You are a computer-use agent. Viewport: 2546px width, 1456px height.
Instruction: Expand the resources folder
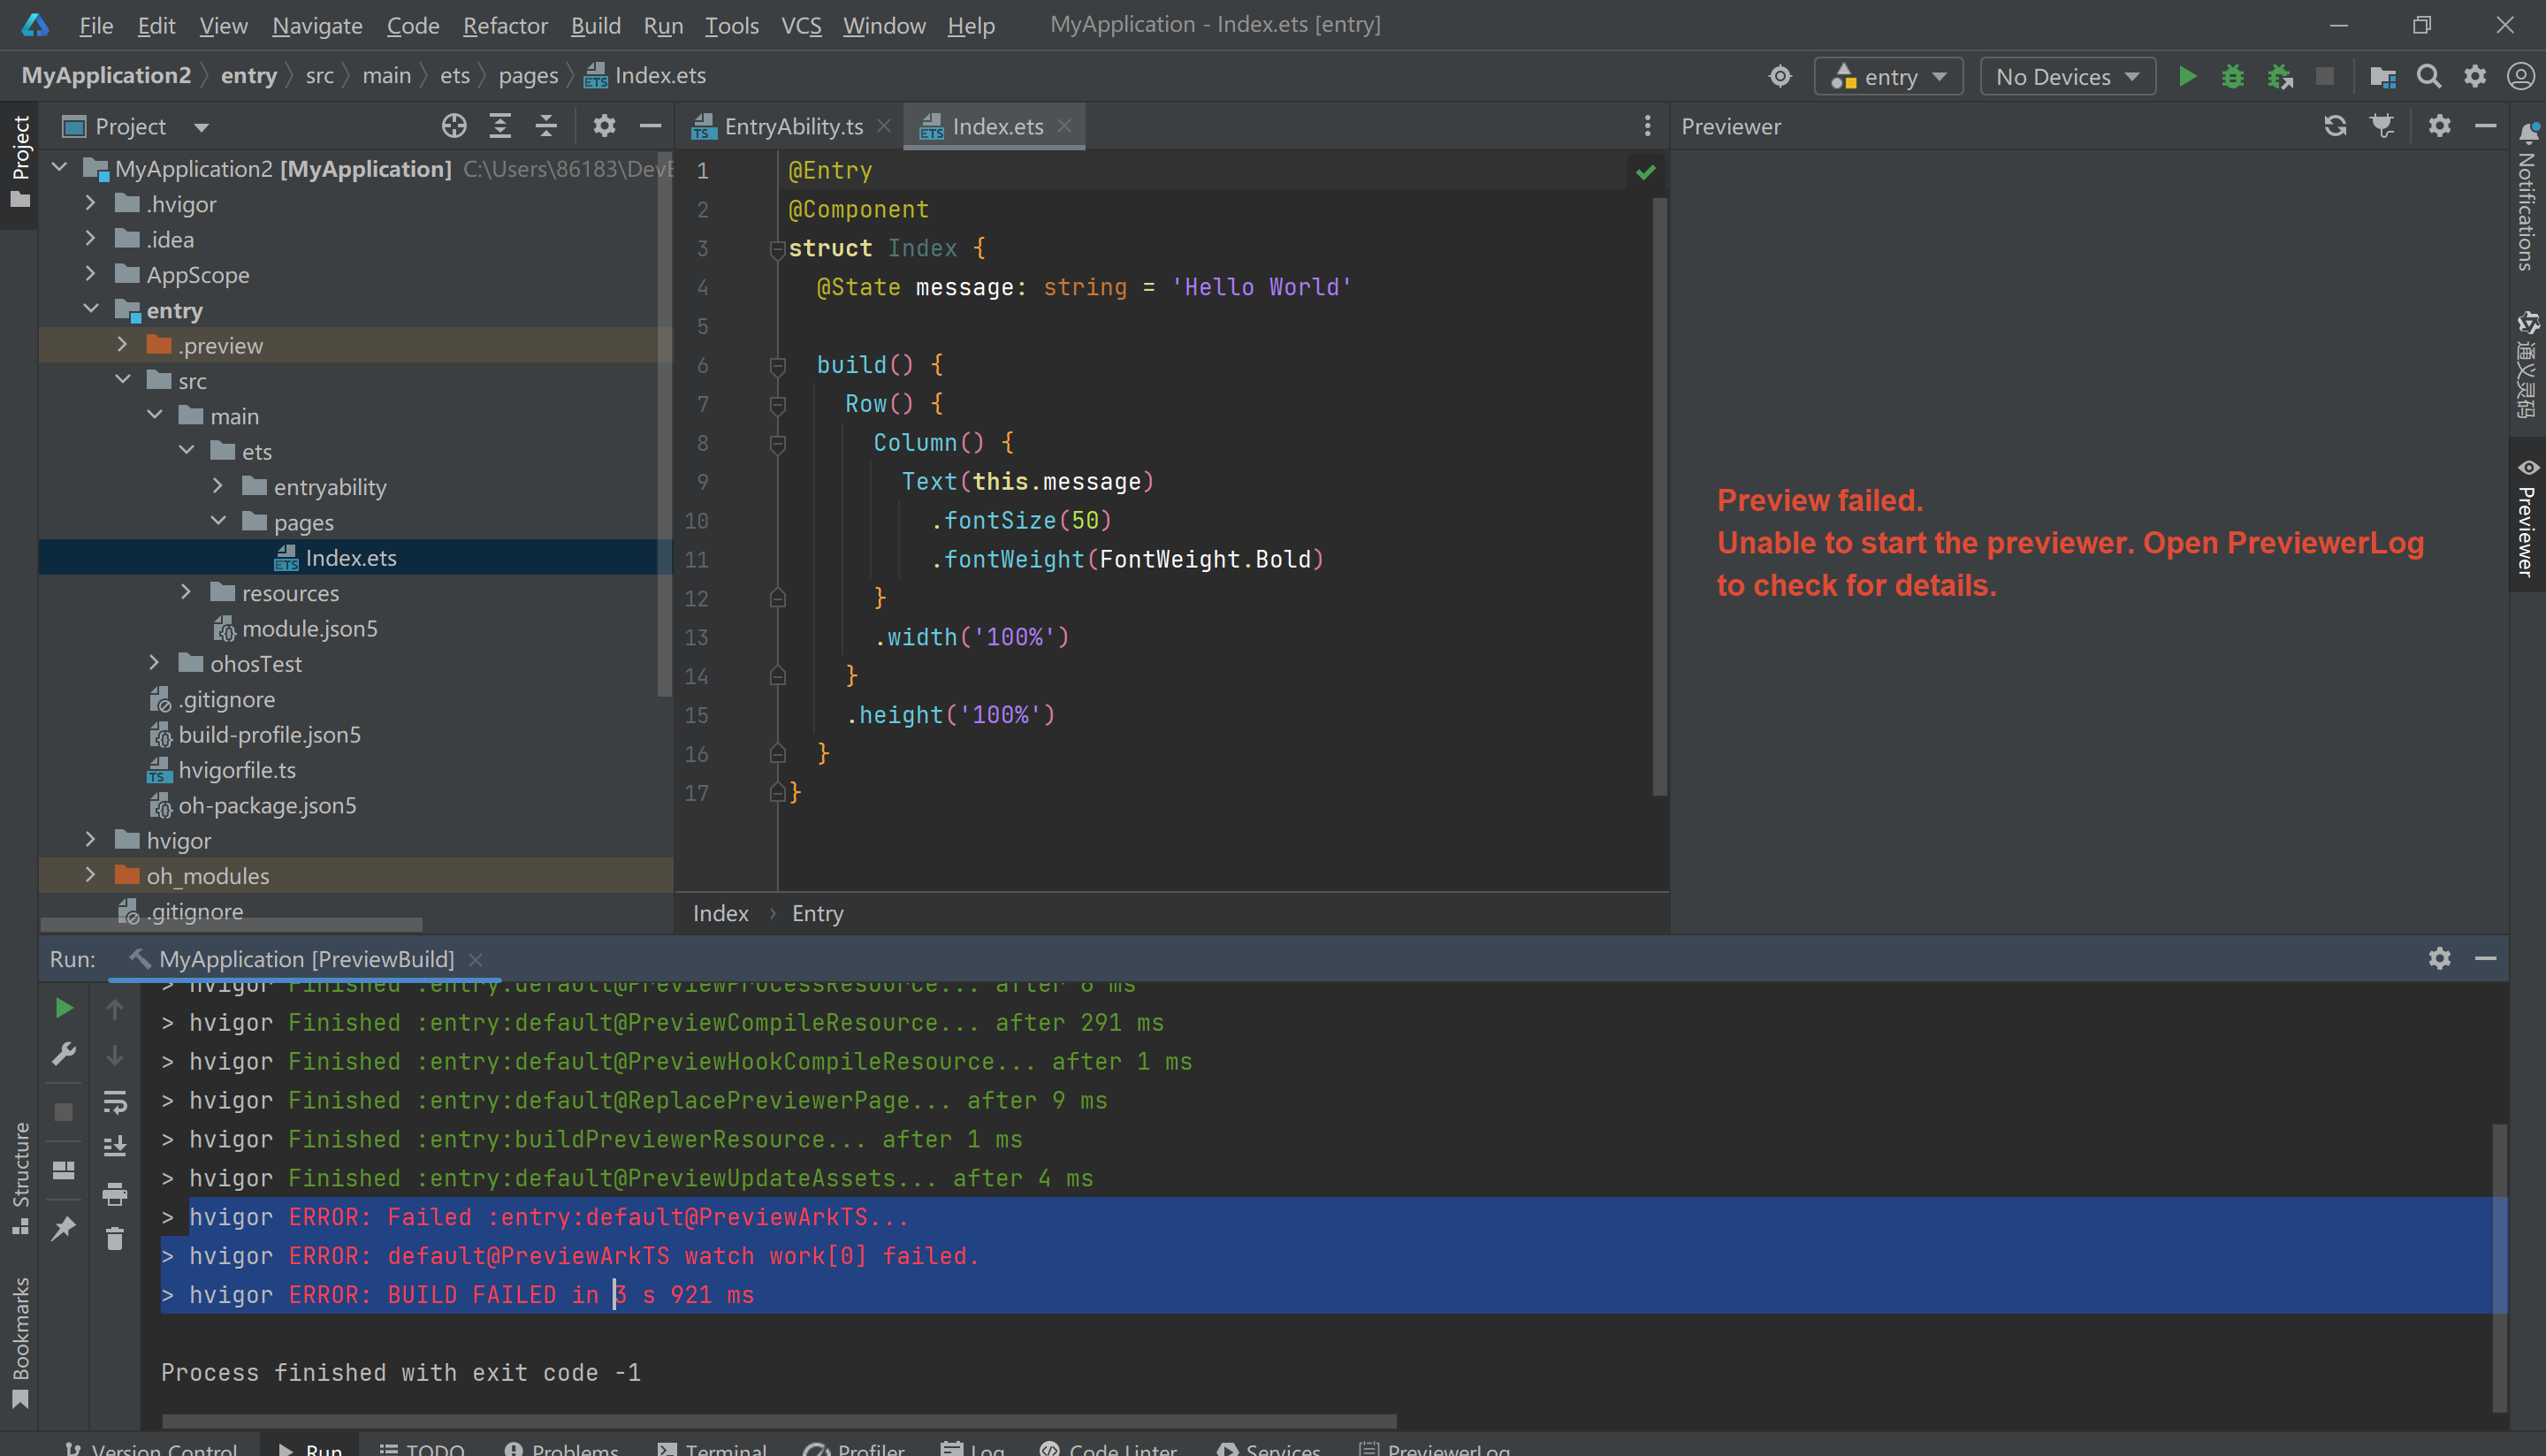pyautogui.click(x=186, y=592)
